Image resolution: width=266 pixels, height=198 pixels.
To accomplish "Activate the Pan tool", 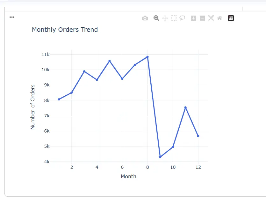I will point(165,18).
